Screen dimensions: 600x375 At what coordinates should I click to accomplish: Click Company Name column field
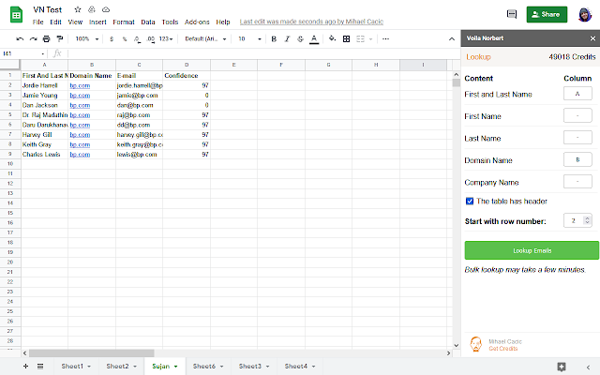click(x=577, y=182)
